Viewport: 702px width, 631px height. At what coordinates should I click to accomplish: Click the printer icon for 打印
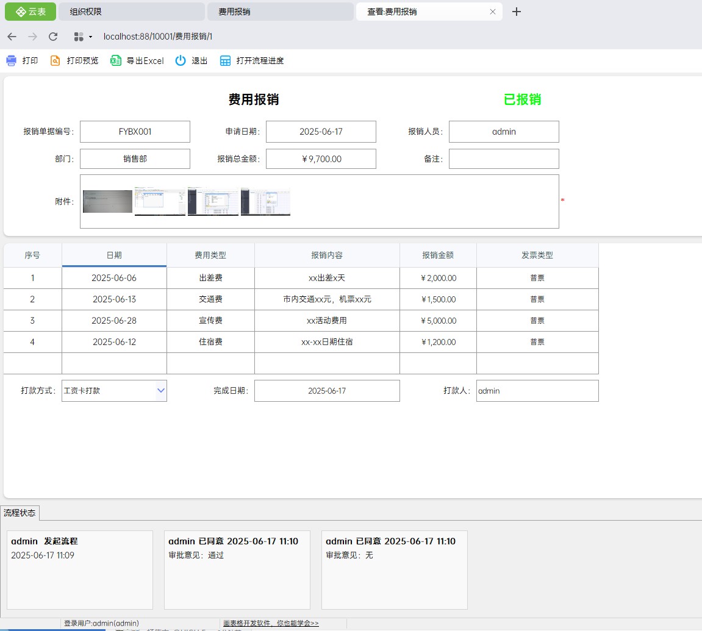[x=11, y=61]
